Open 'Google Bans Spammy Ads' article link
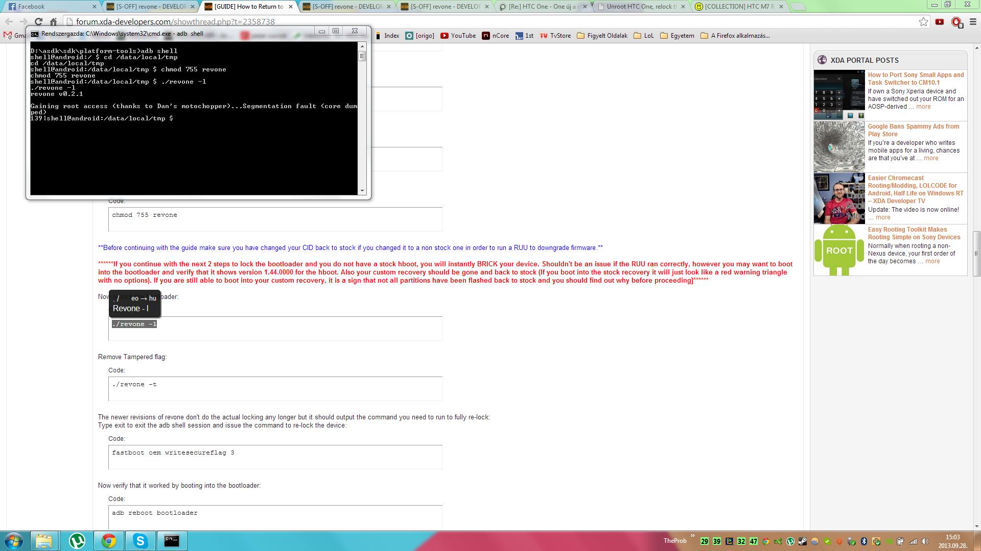The width and height of the screenshot is (981, 551). point(913,130)
